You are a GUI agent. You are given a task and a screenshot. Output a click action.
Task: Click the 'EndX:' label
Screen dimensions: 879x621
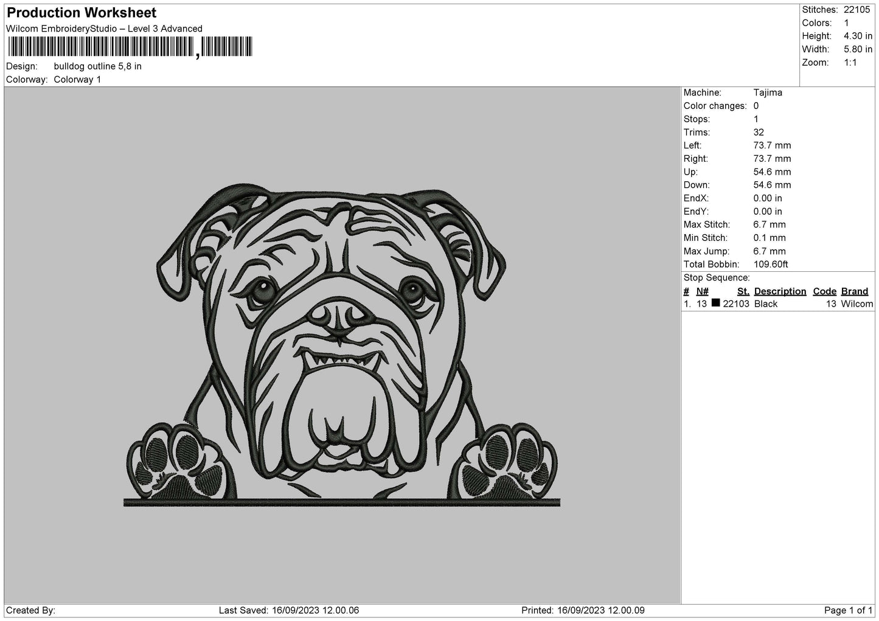point(697,198)
